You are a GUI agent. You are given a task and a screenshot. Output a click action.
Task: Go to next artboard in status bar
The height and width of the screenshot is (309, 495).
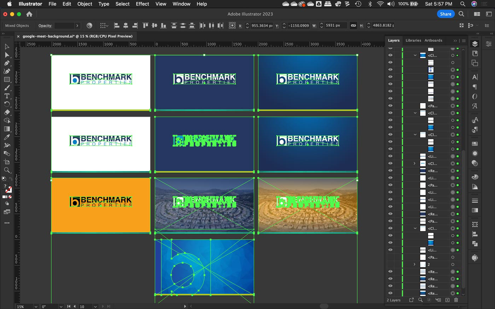coord(103,307)
